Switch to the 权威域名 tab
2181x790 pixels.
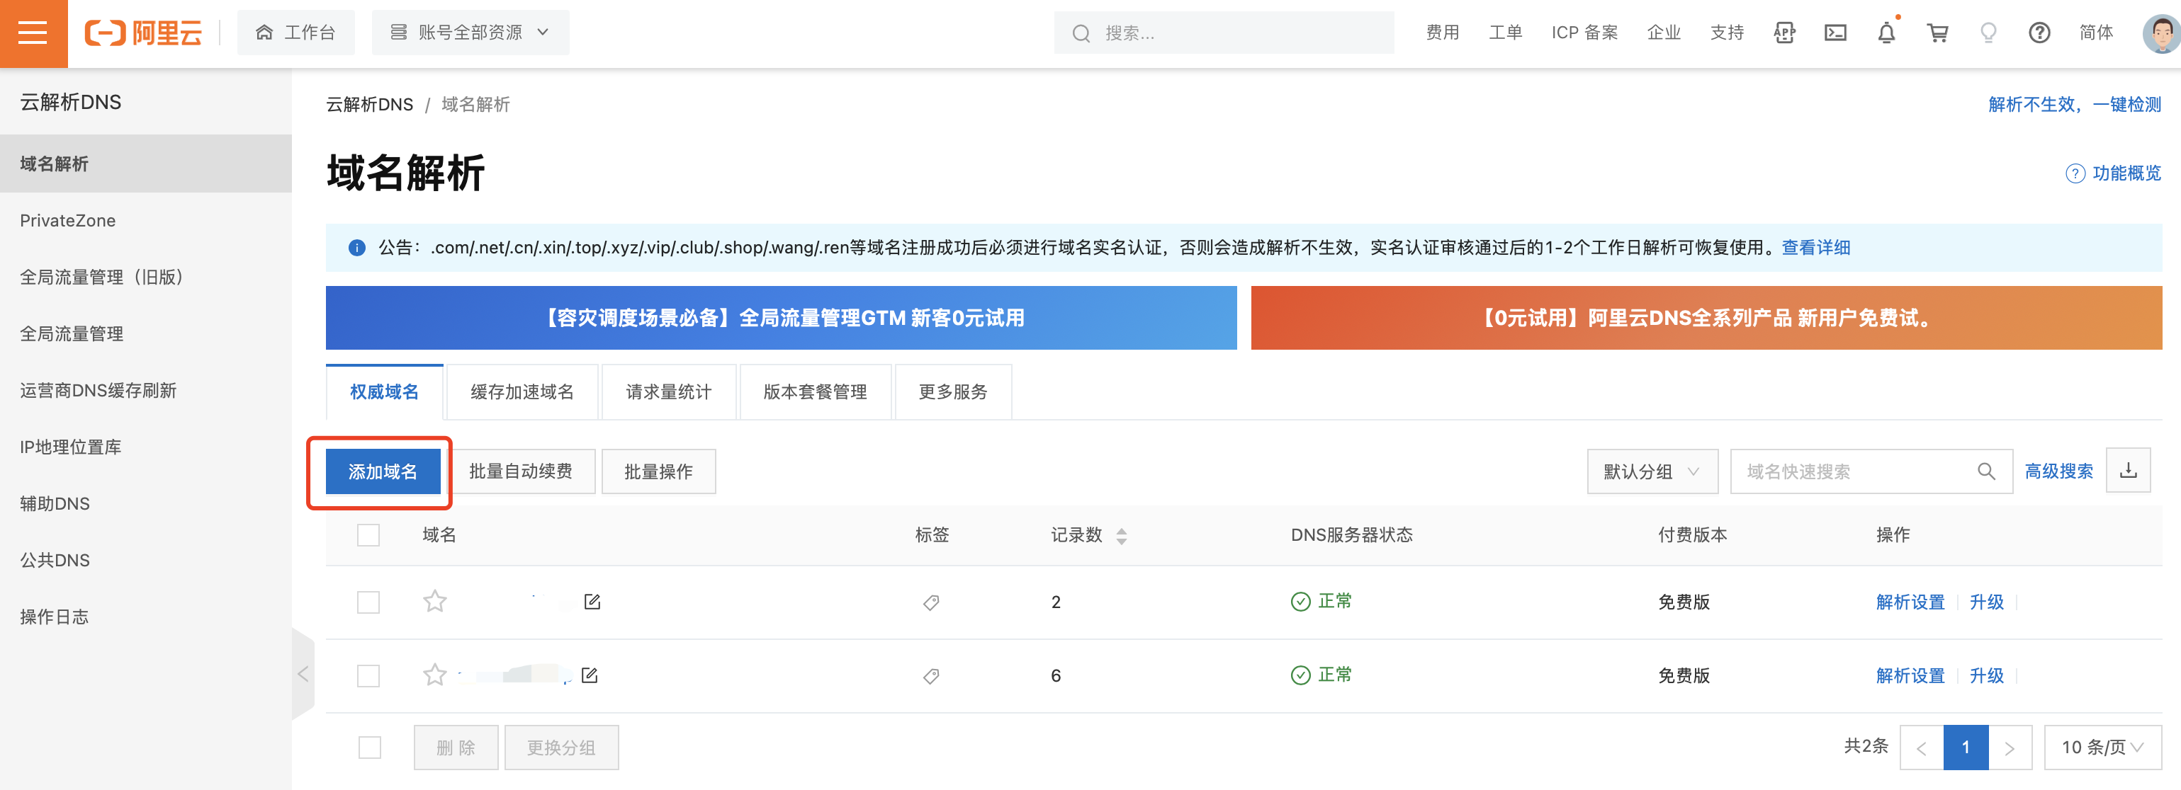click(383, 391)
